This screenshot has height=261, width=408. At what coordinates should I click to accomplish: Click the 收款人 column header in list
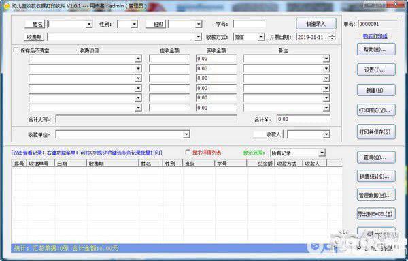coord(315,164)
